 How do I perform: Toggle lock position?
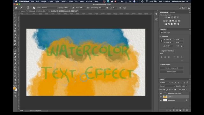pos(170,90)
